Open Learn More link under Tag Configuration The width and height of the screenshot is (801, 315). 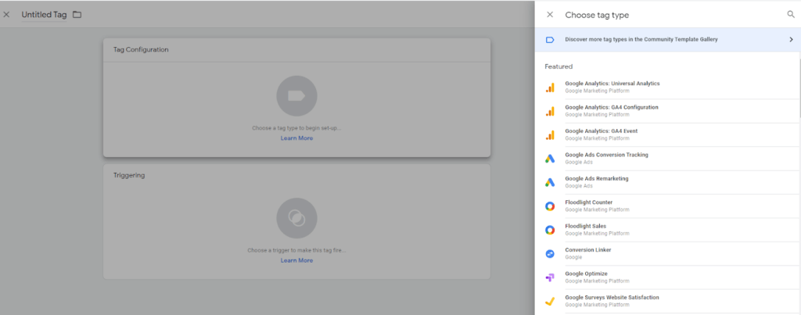pyautogui.click(x=296, y=138)
